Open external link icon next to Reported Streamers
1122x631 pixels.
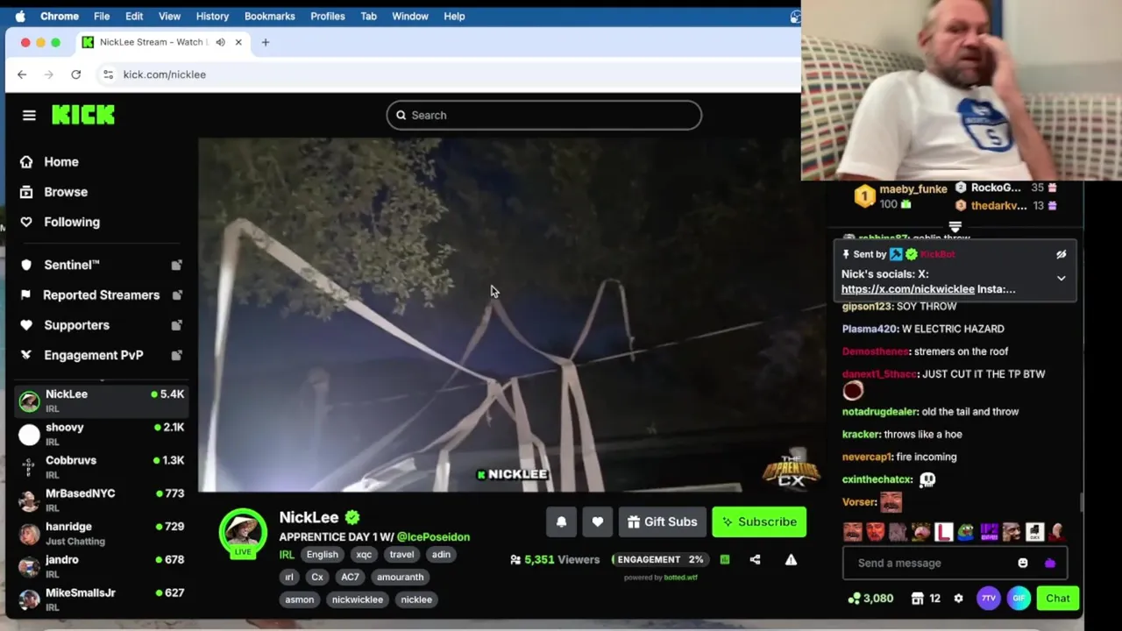(x=176, y=294)
